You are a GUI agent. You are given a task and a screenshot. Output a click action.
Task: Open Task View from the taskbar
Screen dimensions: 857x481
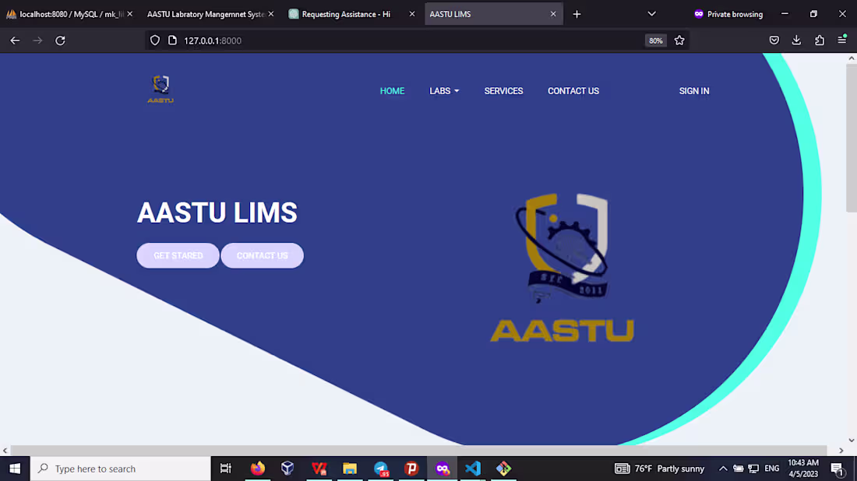pyautogui.click(x=226, y=469)
